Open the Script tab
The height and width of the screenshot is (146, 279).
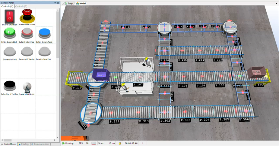69,3
